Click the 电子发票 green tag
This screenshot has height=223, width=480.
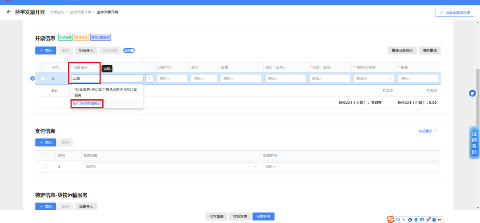tap(65, 38)
